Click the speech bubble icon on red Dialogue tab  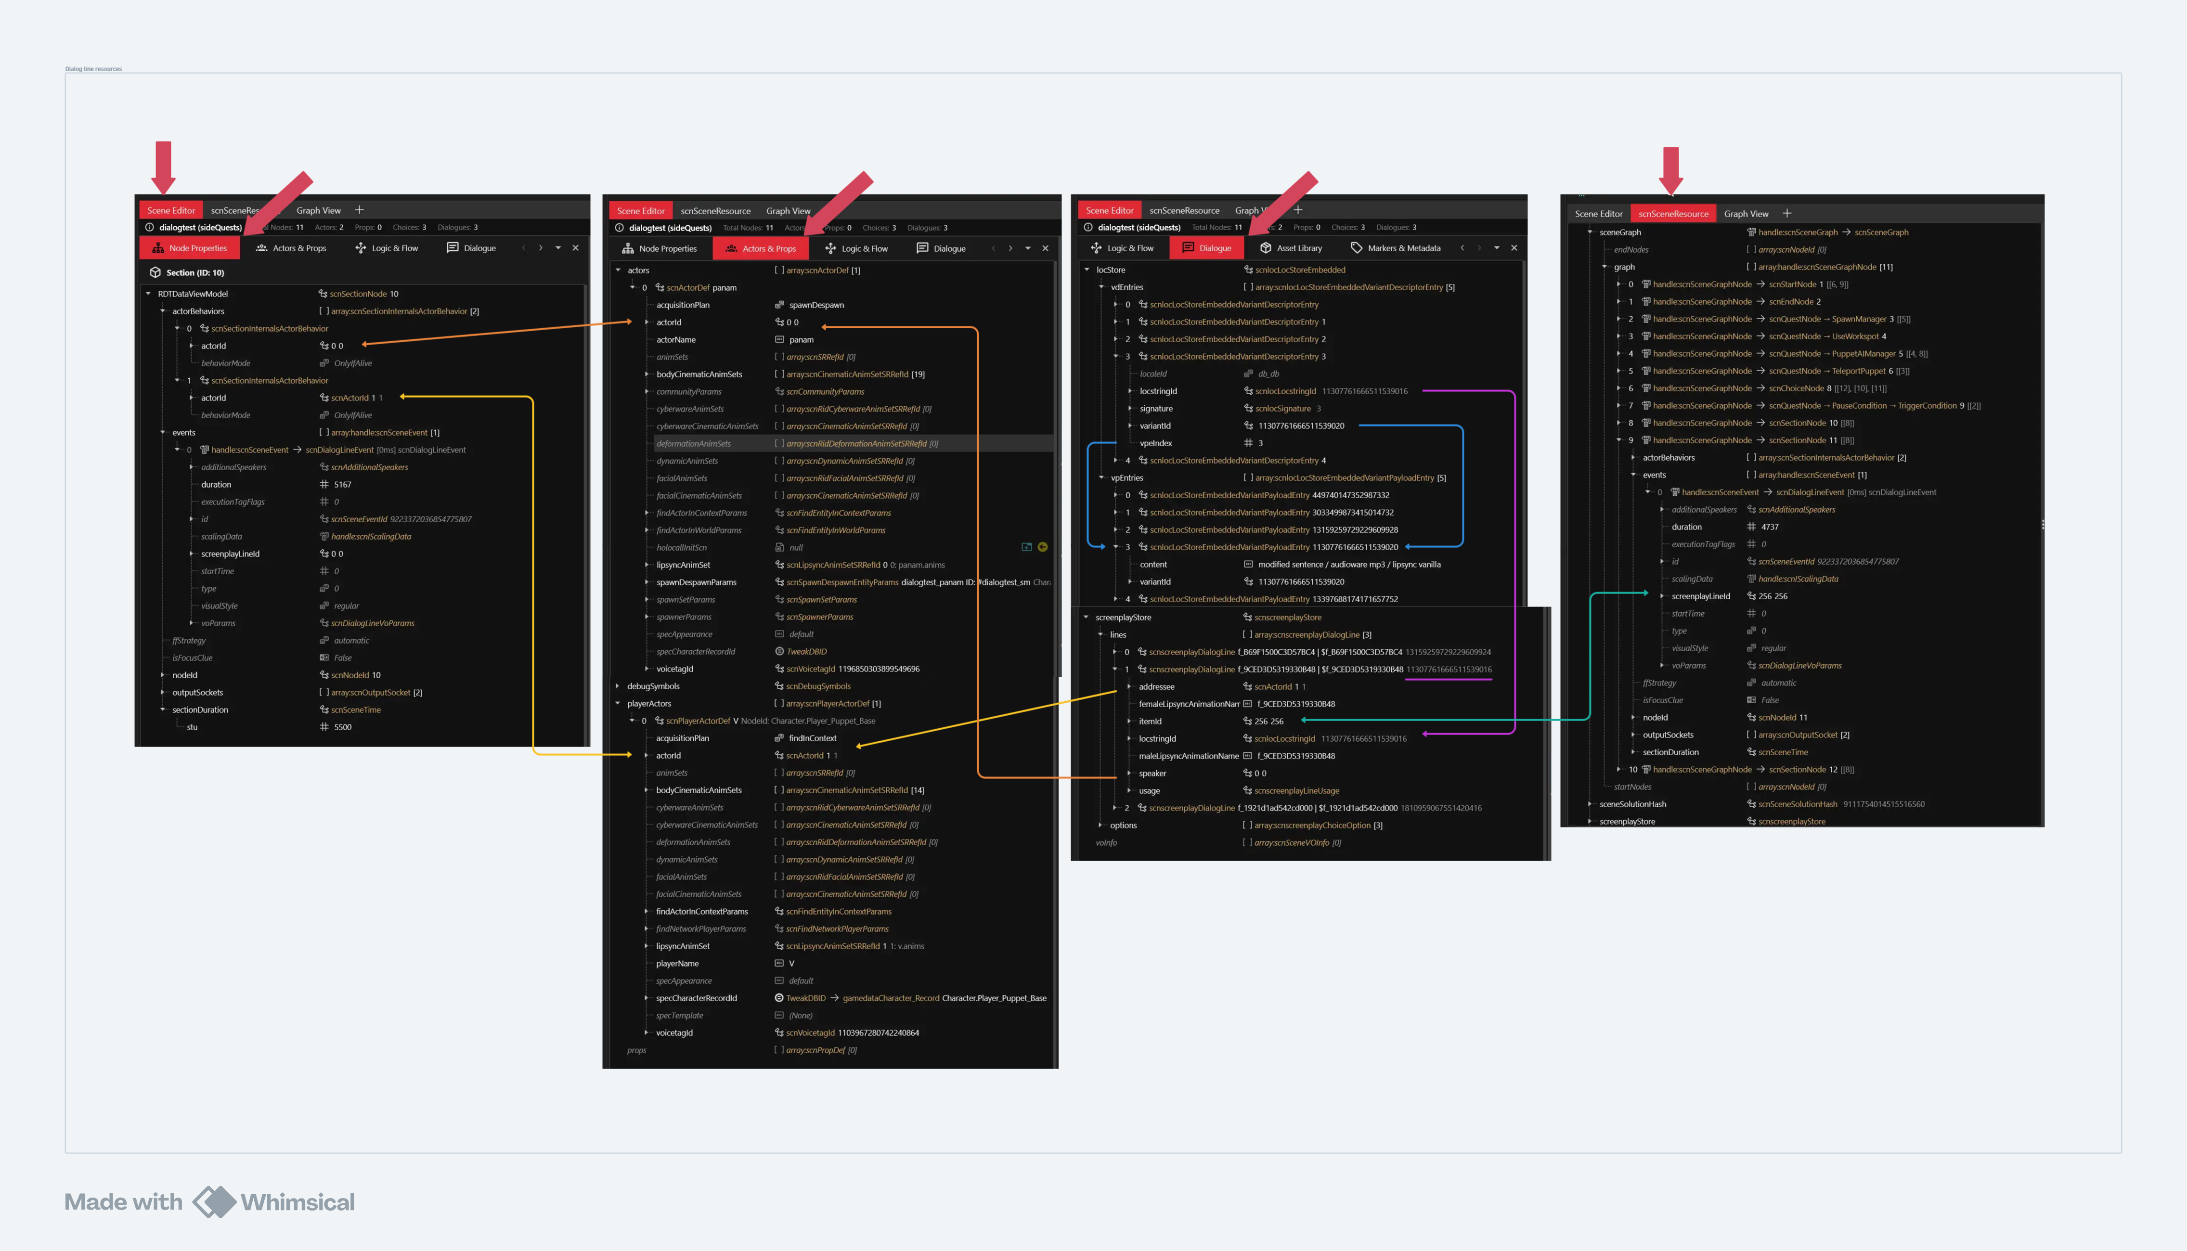[x=1188, y=248]
